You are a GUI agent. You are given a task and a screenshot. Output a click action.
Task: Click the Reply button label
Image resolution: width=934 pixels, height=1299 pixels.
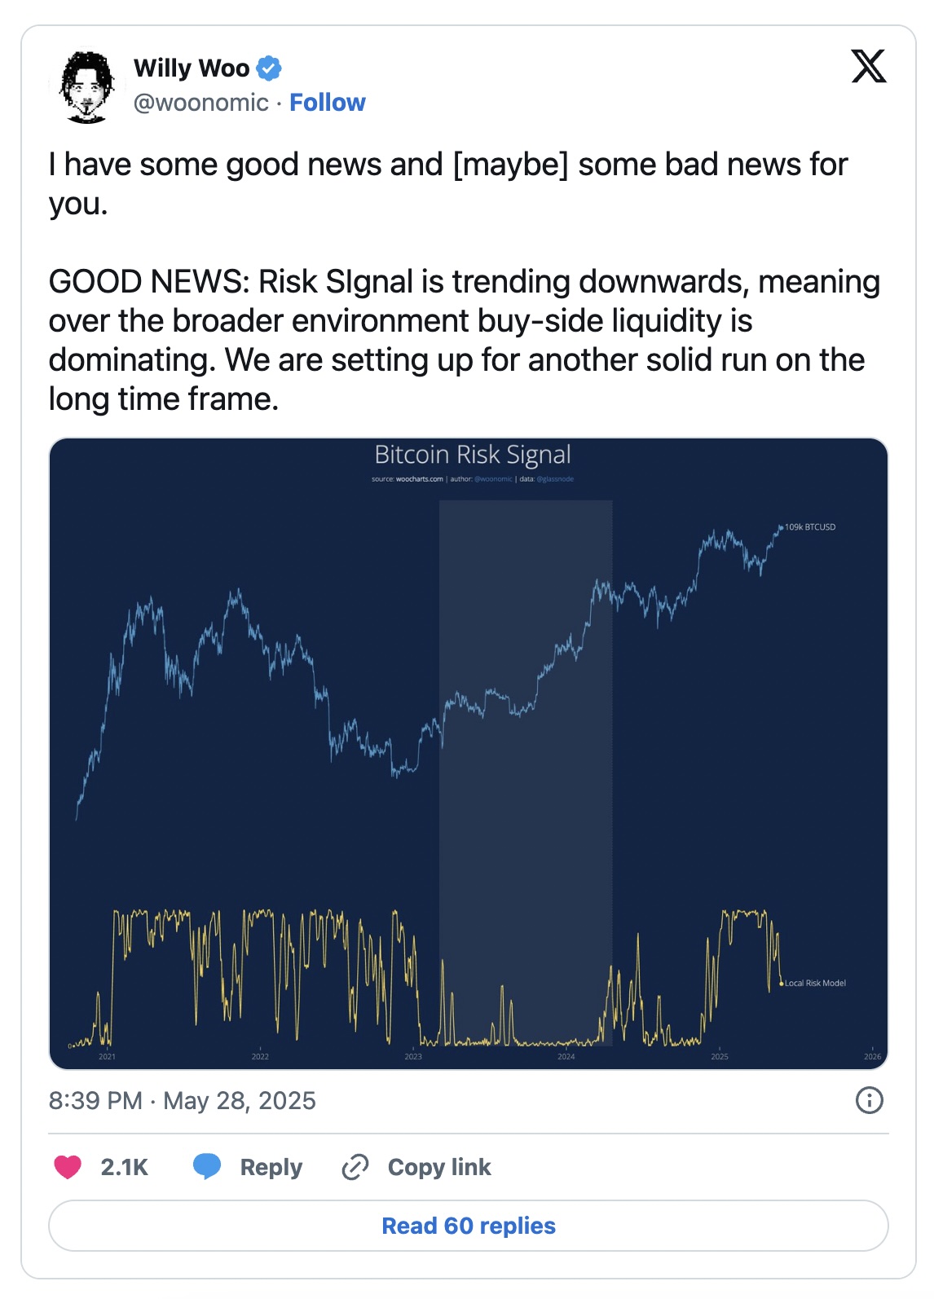[271, 1167]
